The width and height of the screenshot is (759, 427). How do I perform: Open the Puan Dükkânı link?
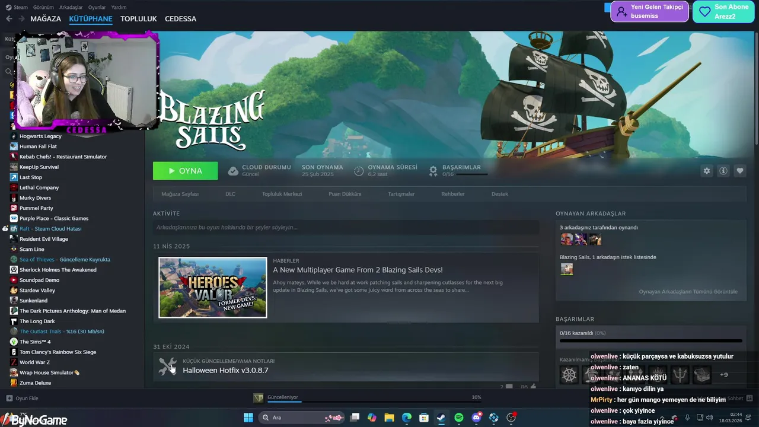[x=345, y=194]
